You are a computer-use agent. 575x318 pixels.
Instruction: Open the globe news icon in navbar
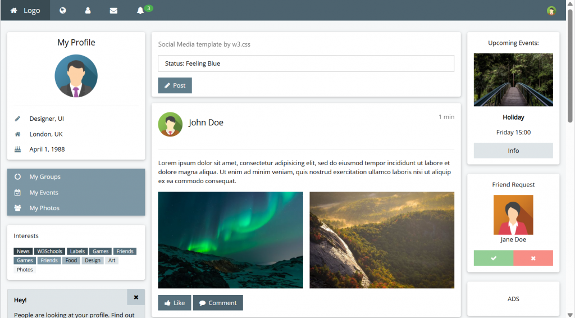tap(63, 10)
